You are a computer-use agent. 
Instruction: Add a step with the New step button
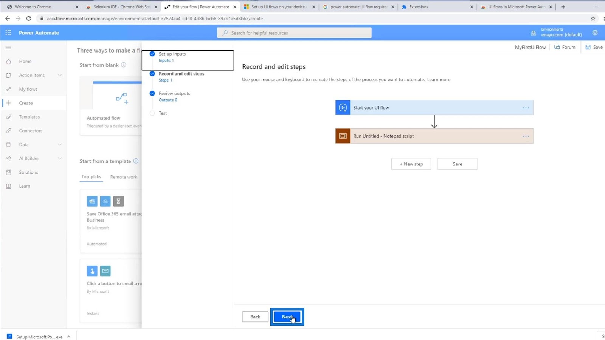[x=411, y=164]
